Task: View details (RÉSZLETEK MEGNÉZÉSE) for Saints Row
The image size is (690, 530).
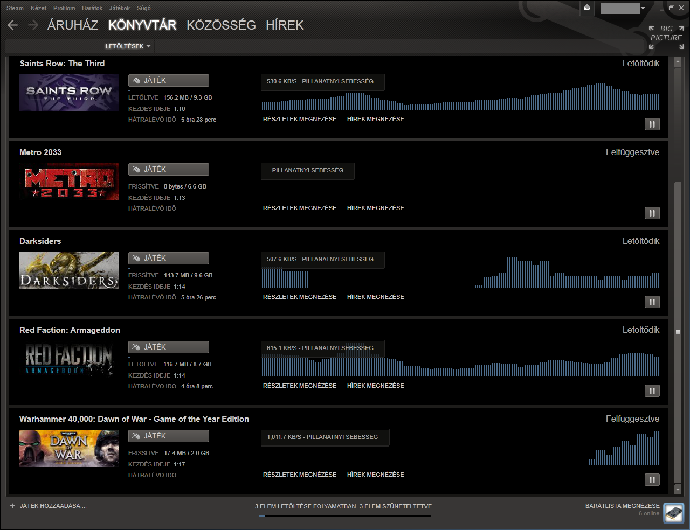Action: coord(300,119)
